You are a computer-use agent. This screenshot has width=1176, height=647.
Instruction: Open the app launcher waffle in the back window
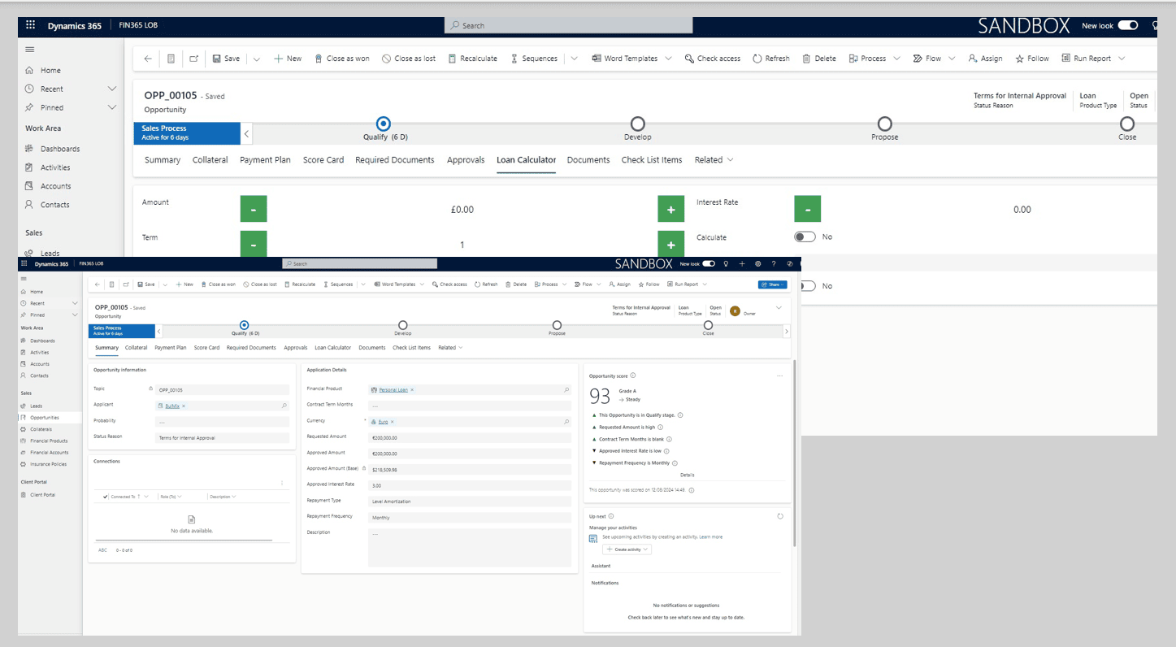pyautogui.click(x=31, y=25)
